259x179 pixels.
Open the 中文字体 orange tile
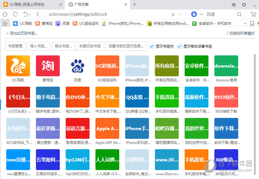[107, 97]
